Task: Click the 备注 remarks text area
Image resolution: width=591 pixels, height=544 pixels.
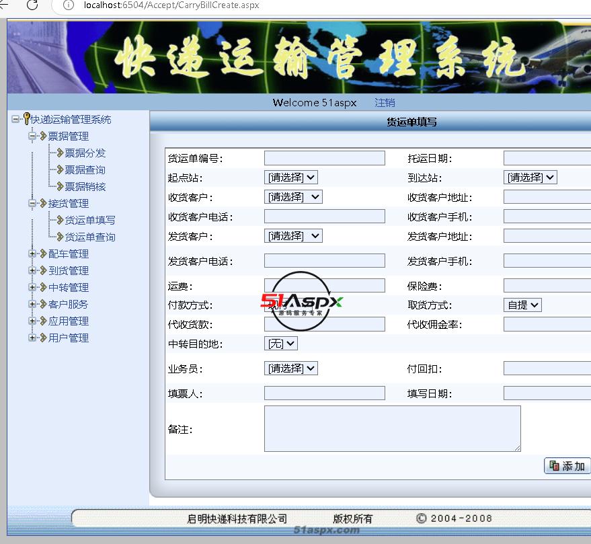Action: click(393, 428)
